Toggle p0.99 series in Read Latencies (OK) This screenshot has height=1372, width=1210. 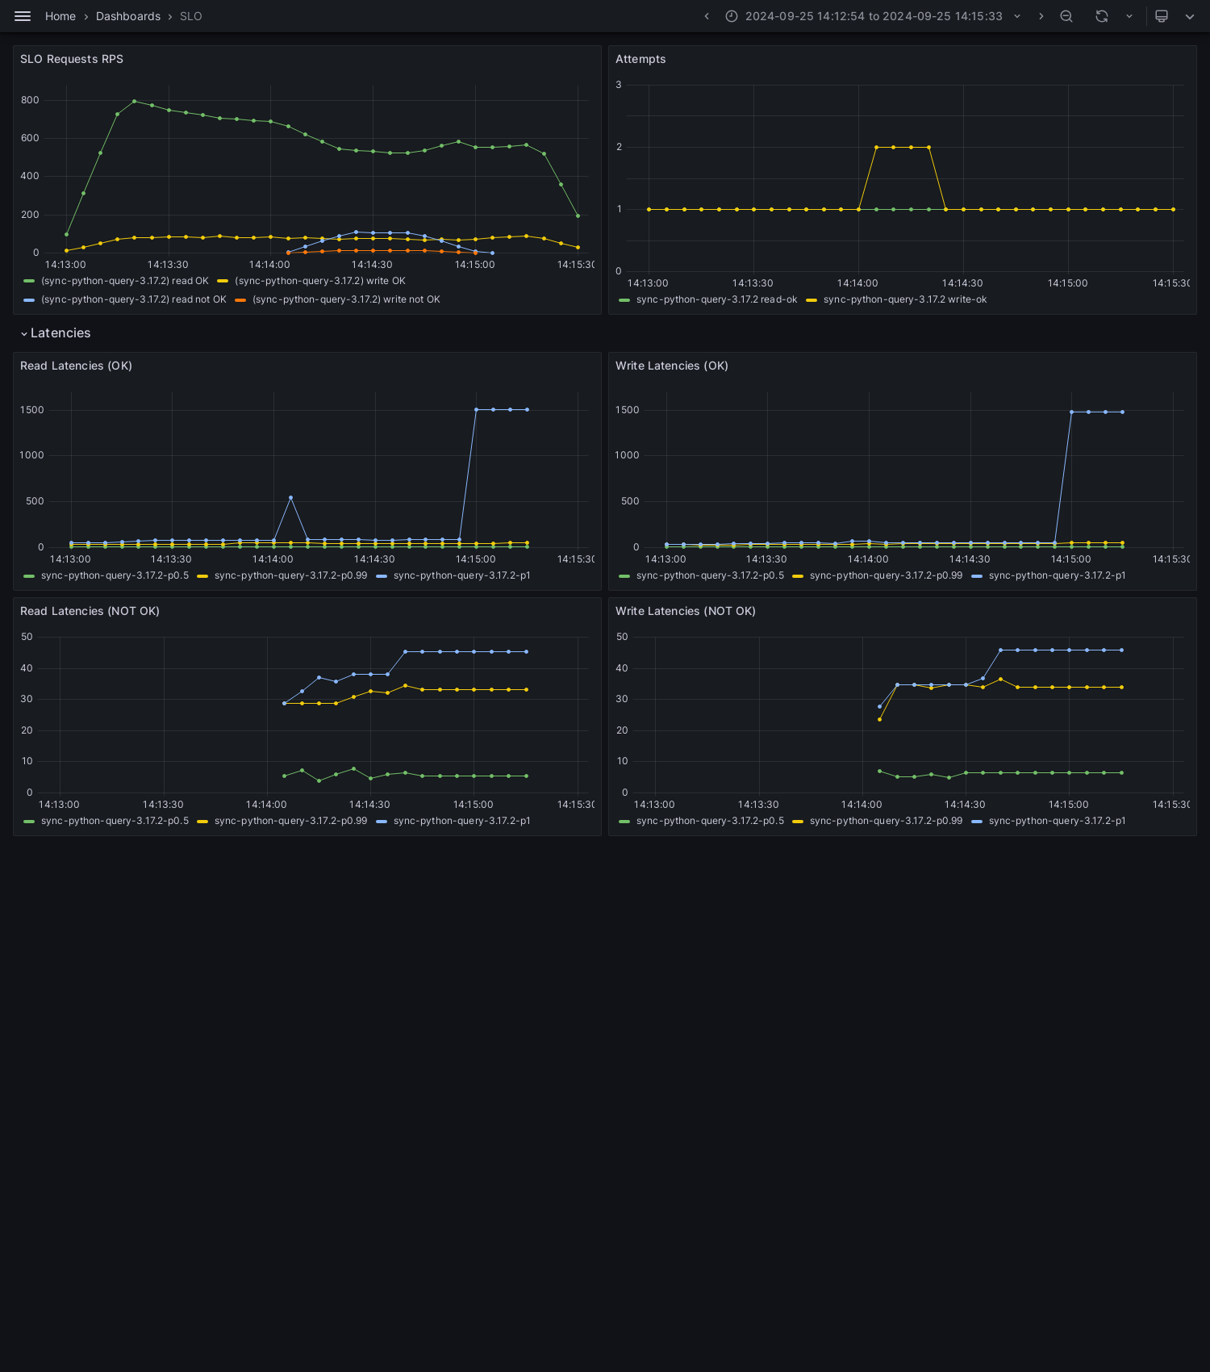[290, 575]
